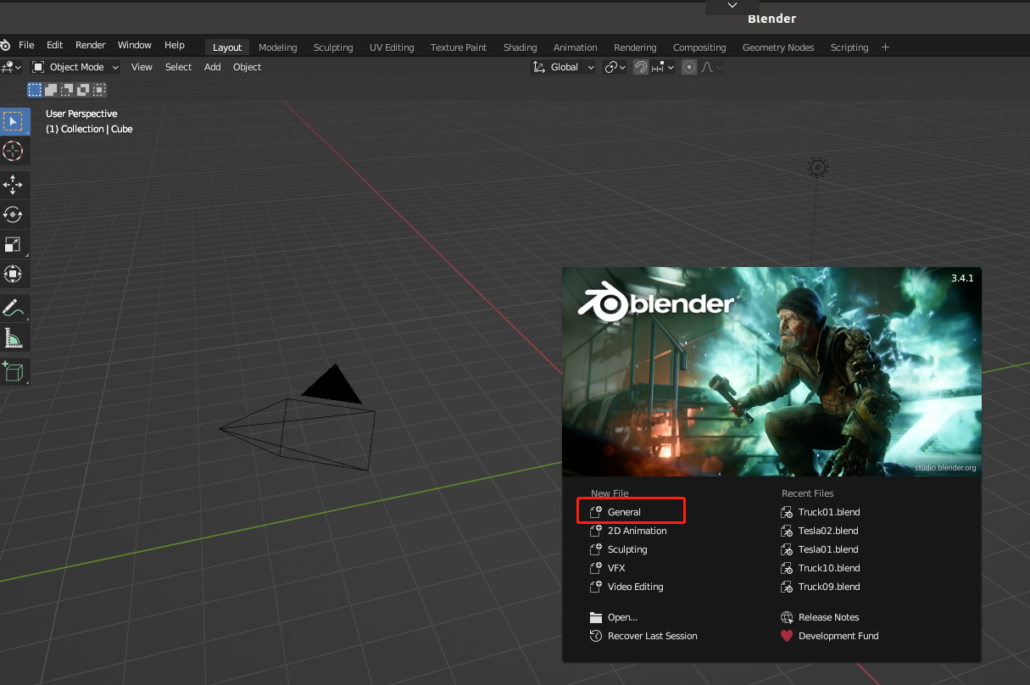Open the viewport Object menu
This screenshot has height=685, width=1030.
pos(247,67)
